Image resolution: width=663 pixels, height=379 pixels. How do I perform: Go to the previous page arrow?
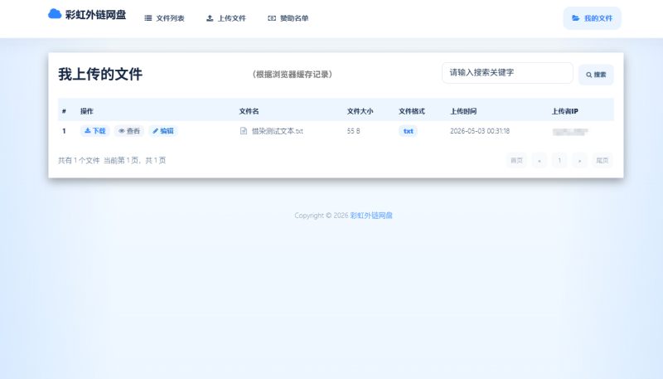pyautogui.click(x=540, y=160)
